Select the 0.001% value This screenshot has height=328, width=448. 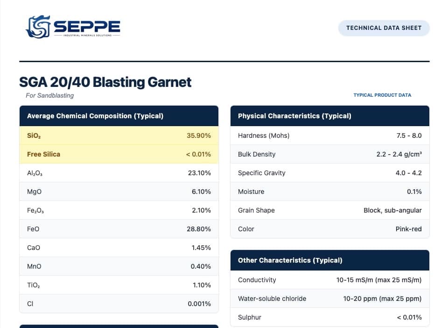(x=199, y=304)
